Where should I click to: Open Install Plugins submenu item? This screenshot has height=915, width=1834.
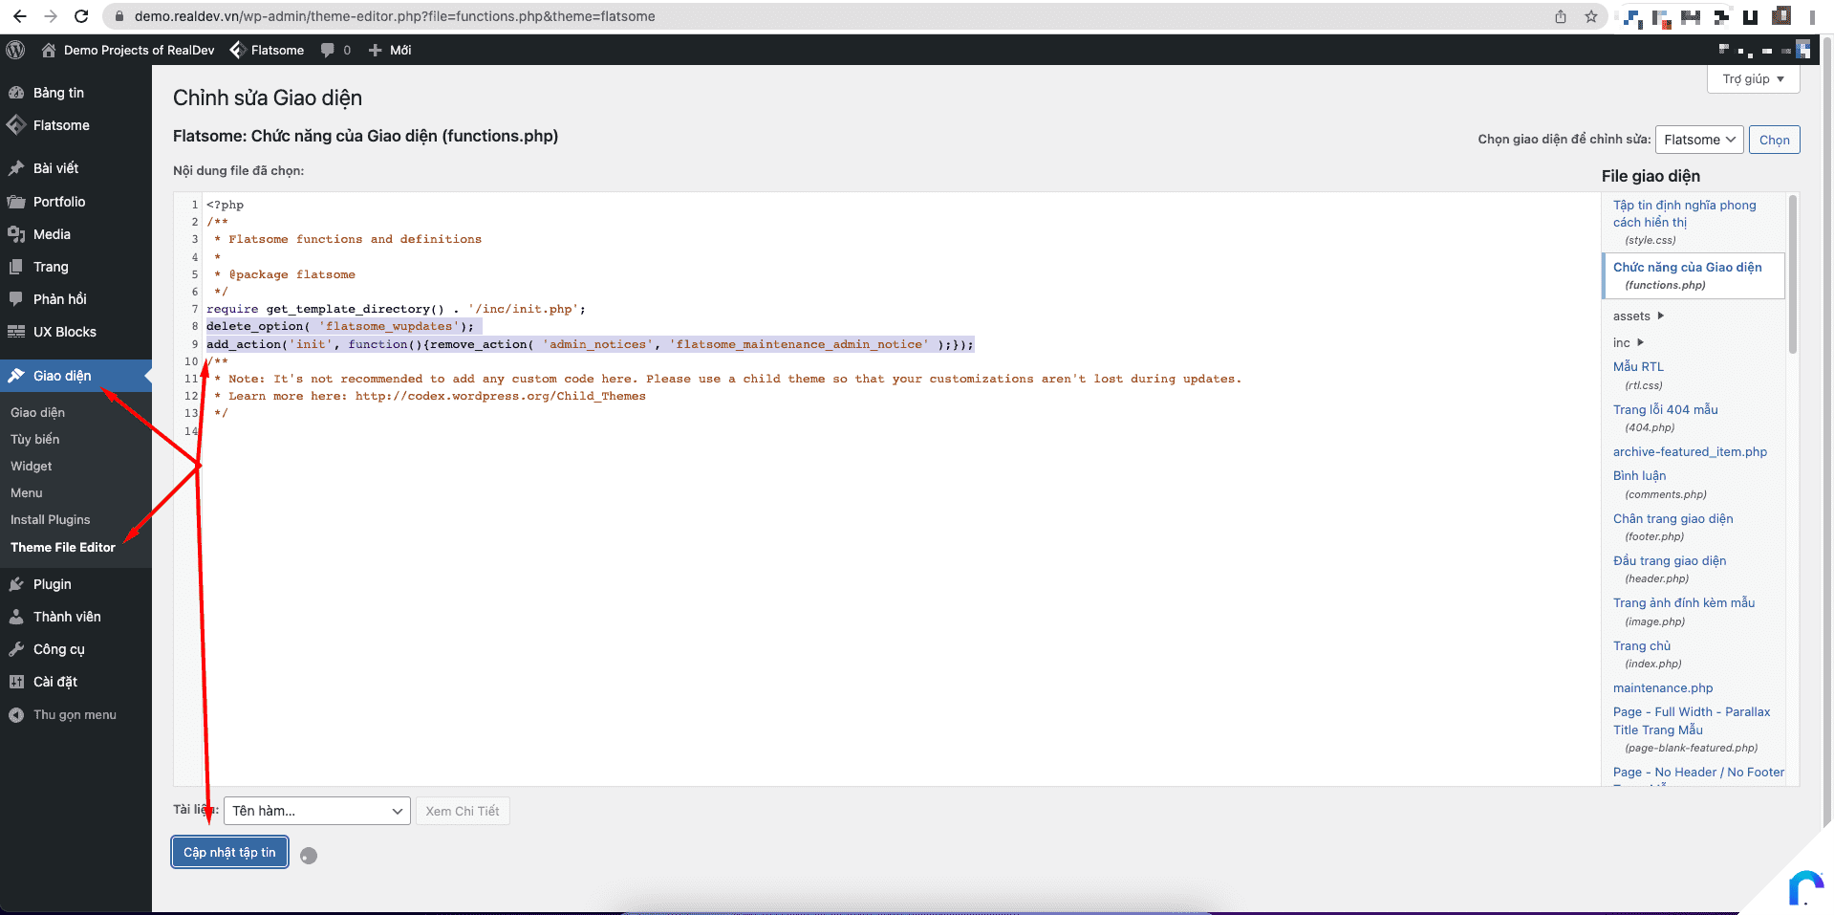point(51,519)
